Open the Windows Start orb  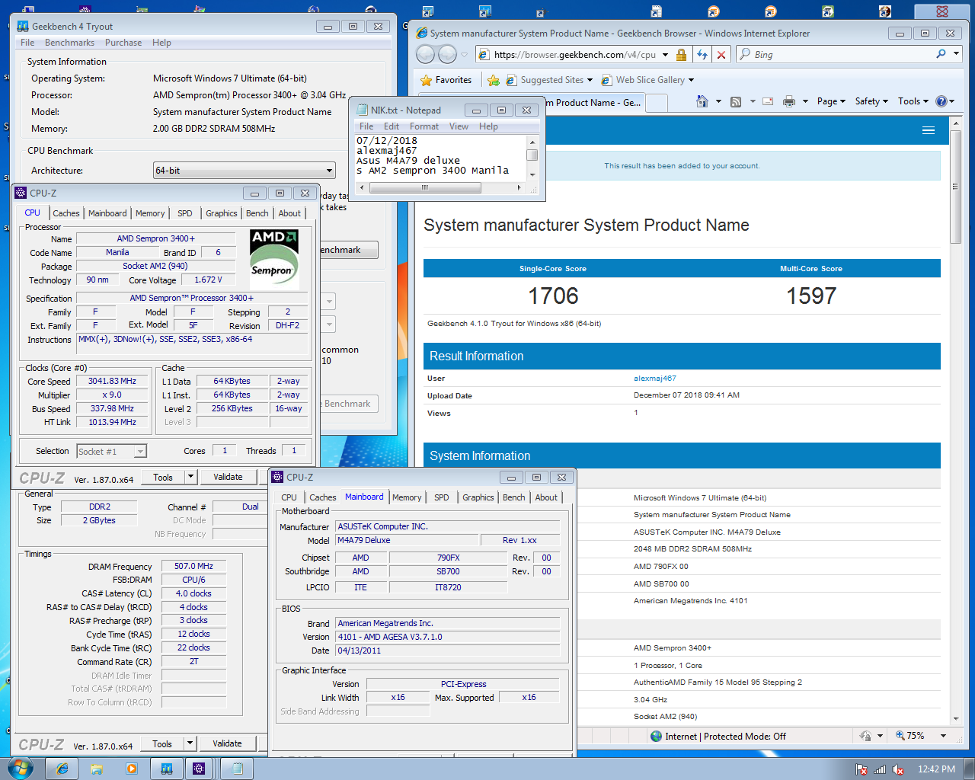(x=20, y=768)
